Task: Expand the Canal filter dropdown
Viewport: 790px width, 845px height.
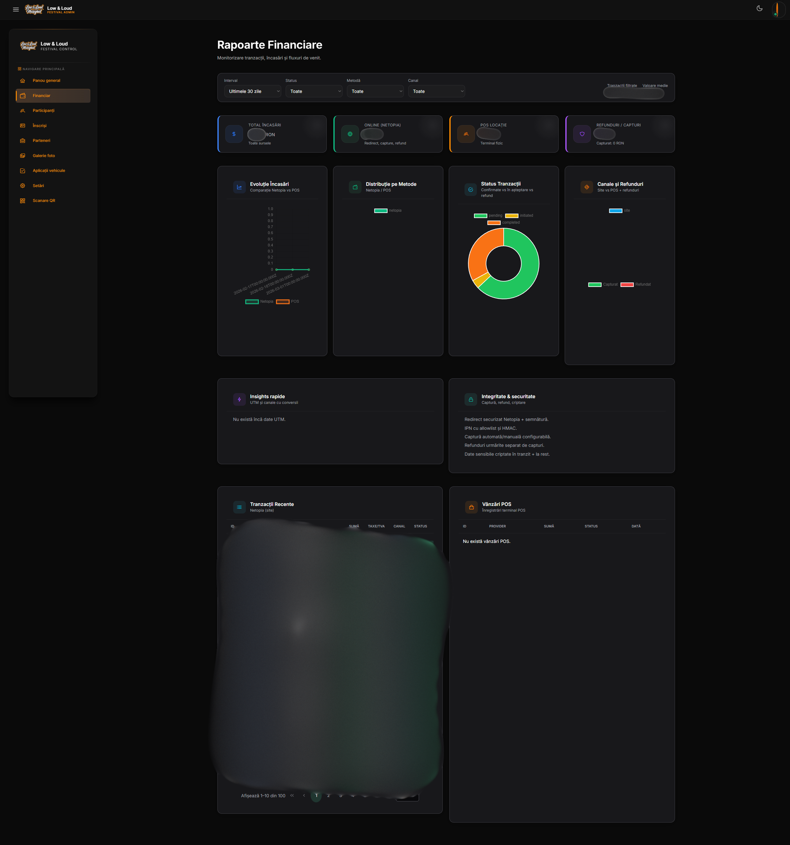Action: click(x=436, y=91)
